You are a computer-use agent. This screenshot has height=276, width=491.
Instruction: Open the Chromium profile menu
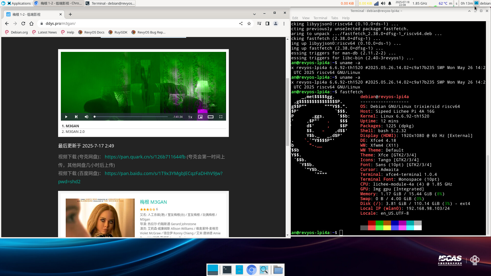[x=276, y=24]
